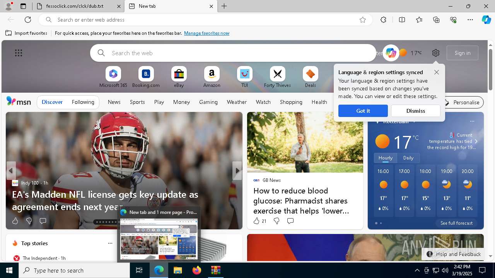Screen dimensions: 495x278
Task: Open the Gaming category
Action: (x=208, y=102)
